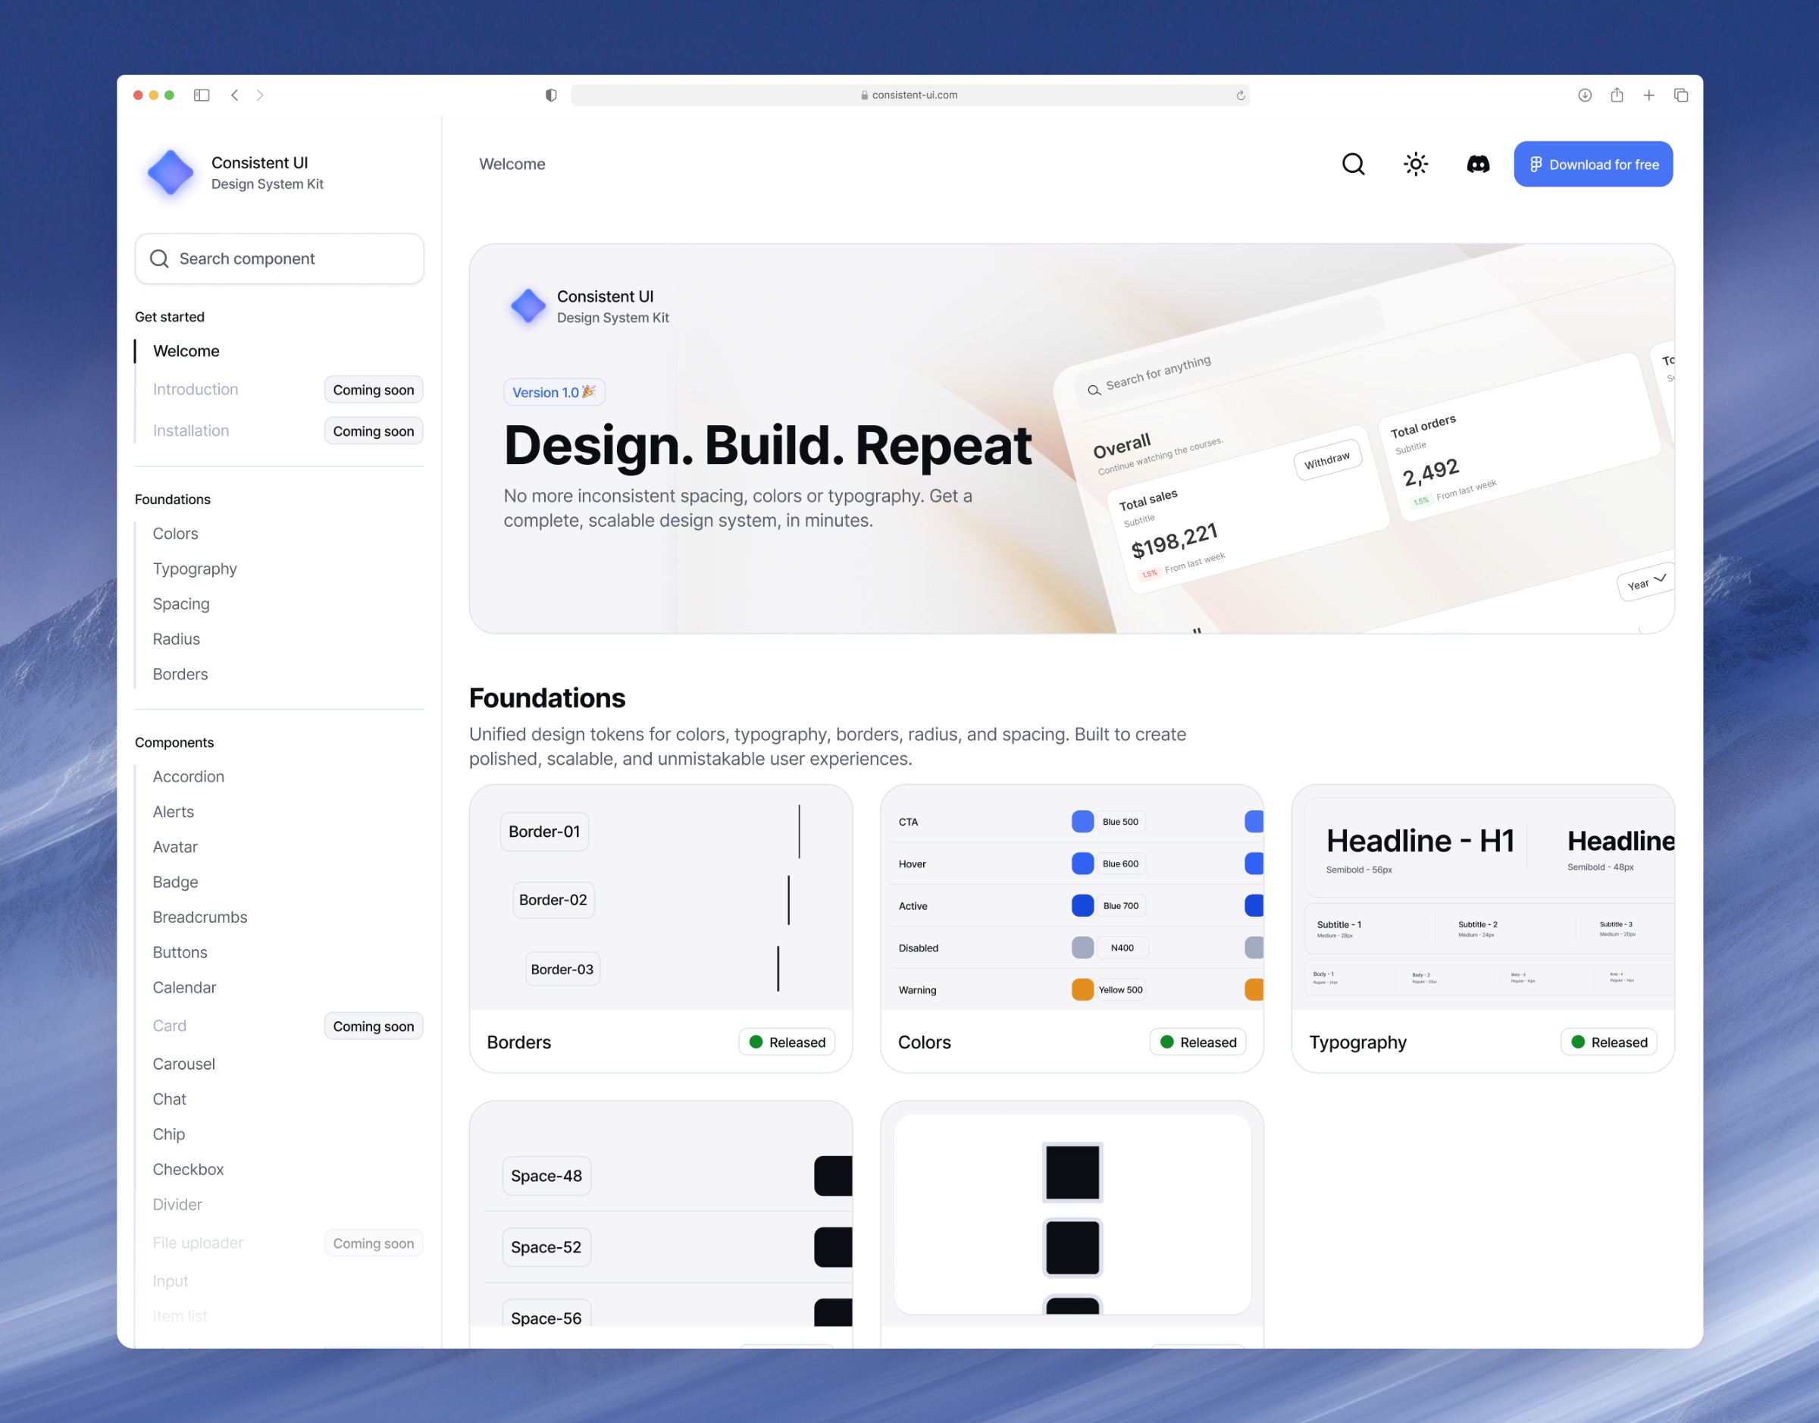Click the Version 1.0 badge

554,393
